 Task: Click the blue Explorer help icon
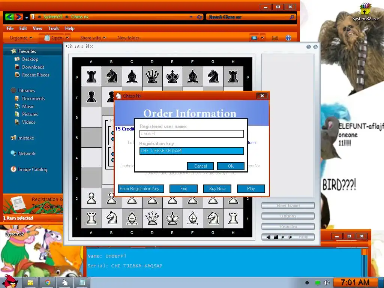(x=288, y=38)
